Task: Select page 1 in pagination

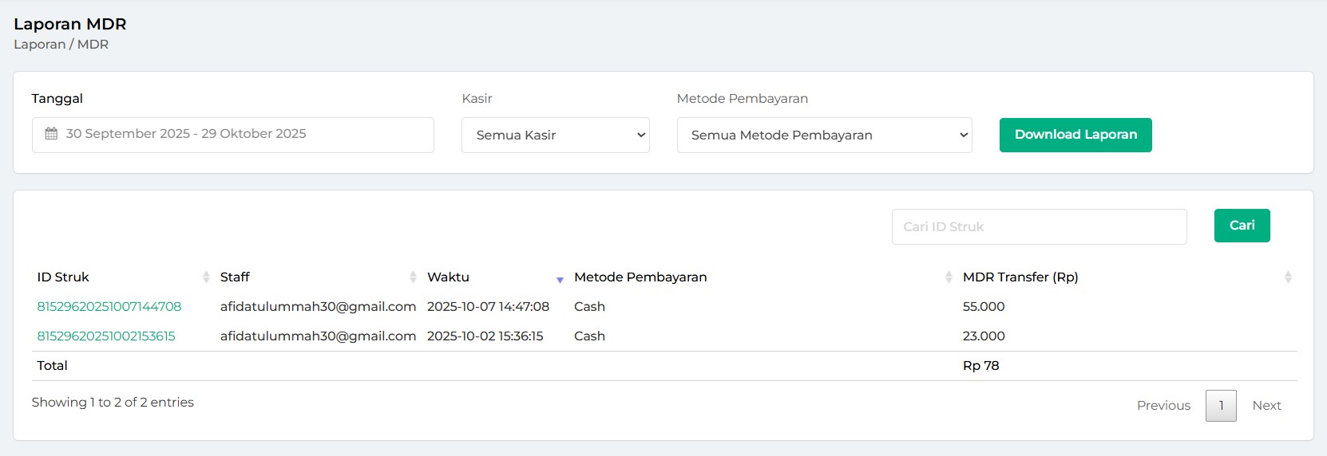Action: 1221,406
